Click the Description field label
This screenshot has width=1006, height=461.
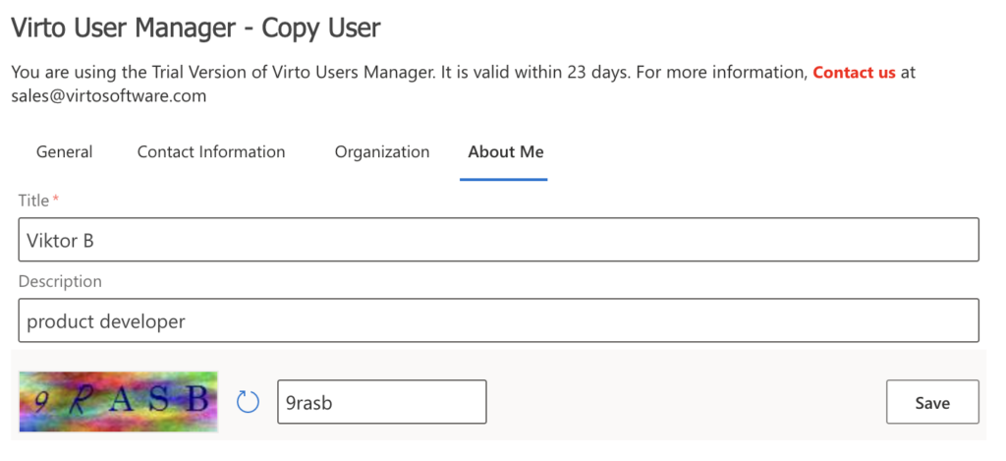point(60,281)
